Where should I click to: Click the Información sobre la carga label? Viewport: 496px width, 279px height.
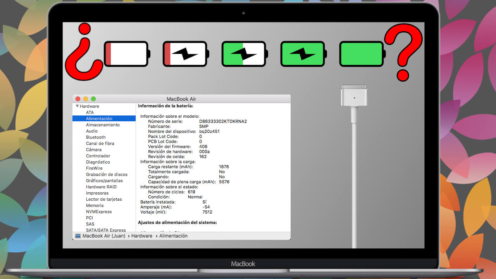pos(168,162)
